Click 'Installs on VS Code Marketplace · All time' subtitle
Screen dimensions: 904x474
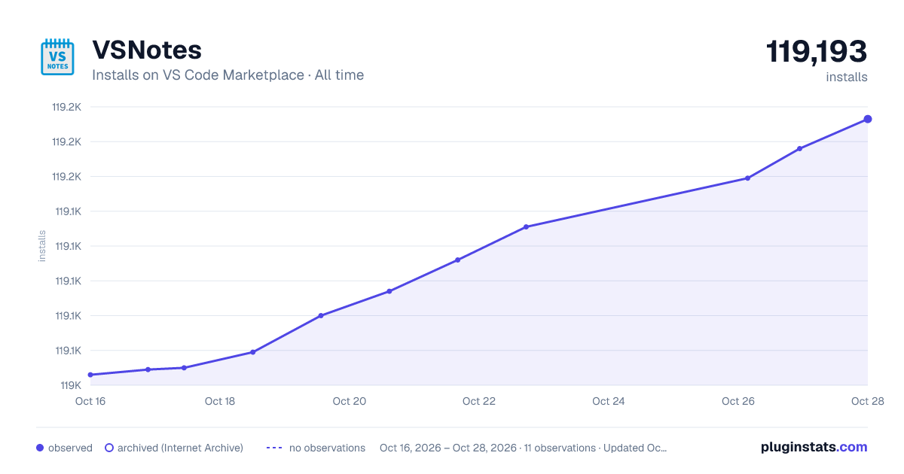[x=228, y=75]
